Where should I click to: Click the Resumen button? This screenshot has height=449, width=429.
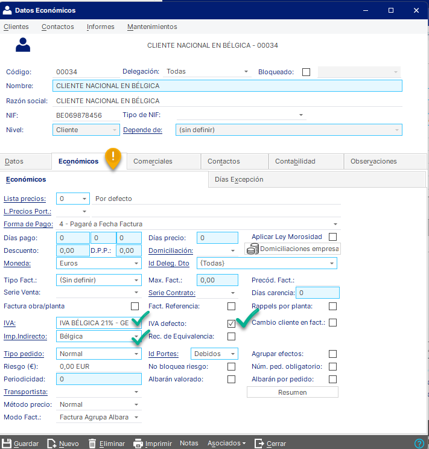pos(293,392)
